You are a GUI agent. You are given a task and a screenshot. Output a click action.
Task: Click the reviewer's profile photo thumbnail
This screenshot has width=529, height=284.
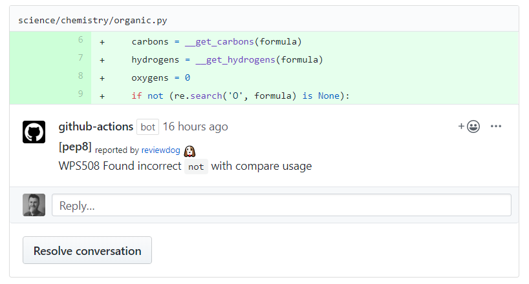click(34, 205)
